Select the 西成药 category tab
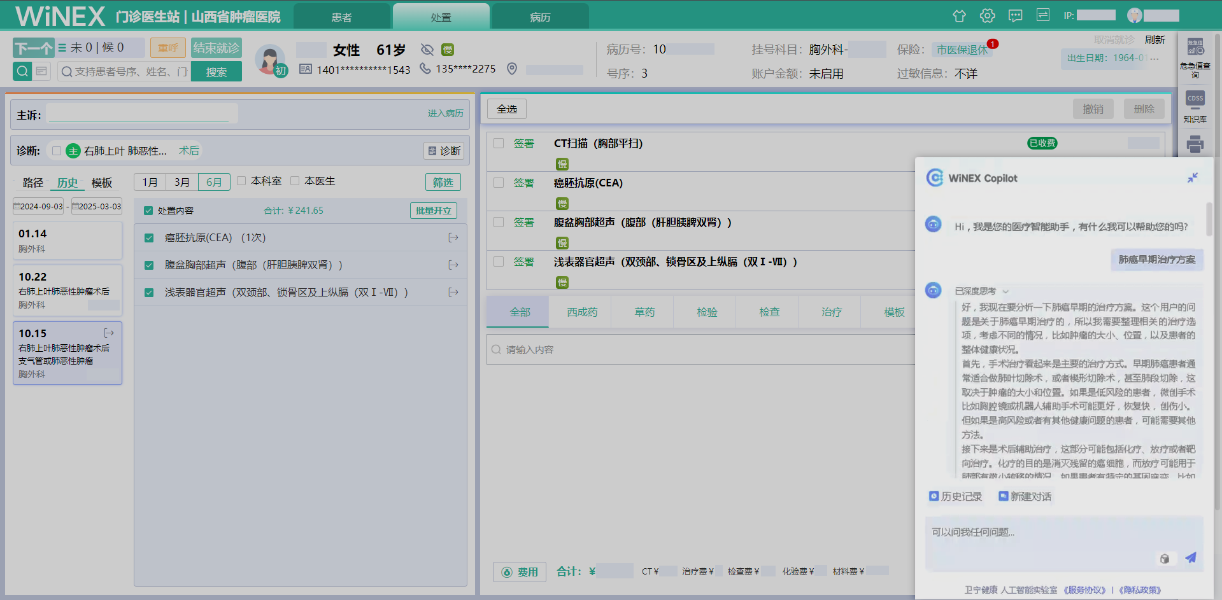Viewport: 1222px width, 600px height. (x=582, y=312)
